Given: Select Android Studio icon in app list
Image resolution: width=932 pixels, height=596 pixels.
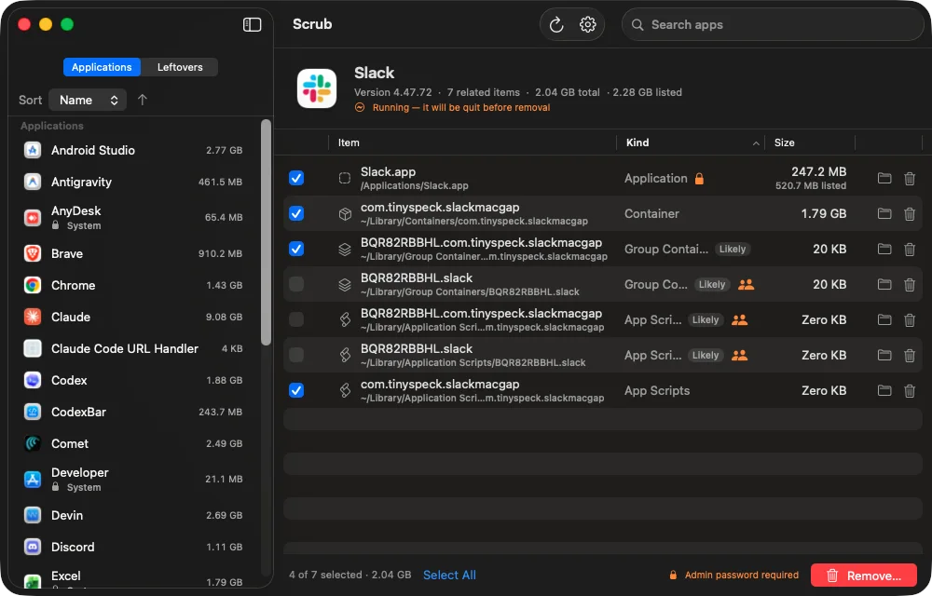Looking at the screenshot, I should tap(33, 150).
